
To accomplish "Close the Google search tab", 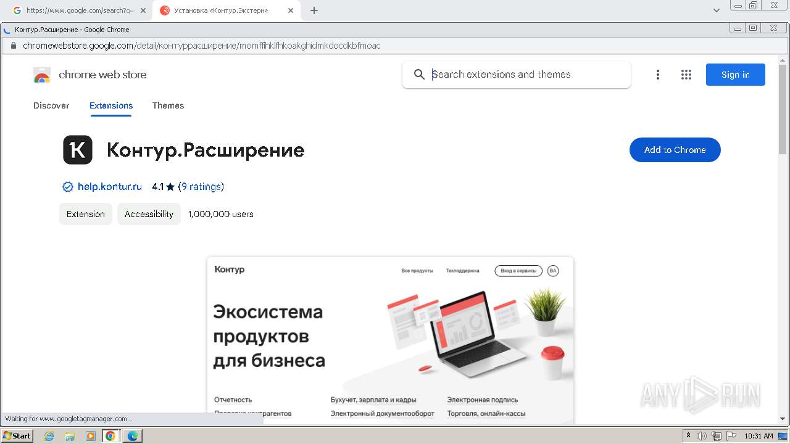I will 143,10.
